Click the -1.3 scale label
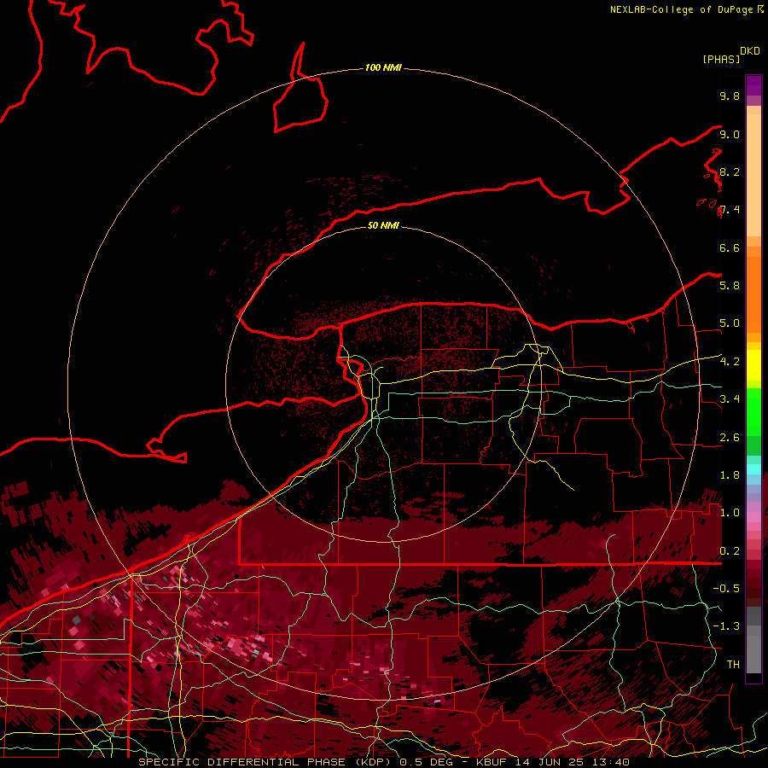This screenshot has width=768, height=768. tap(726, 626)
